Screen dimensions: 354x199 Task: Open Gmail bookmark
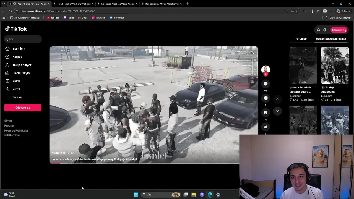click(83, 18)
